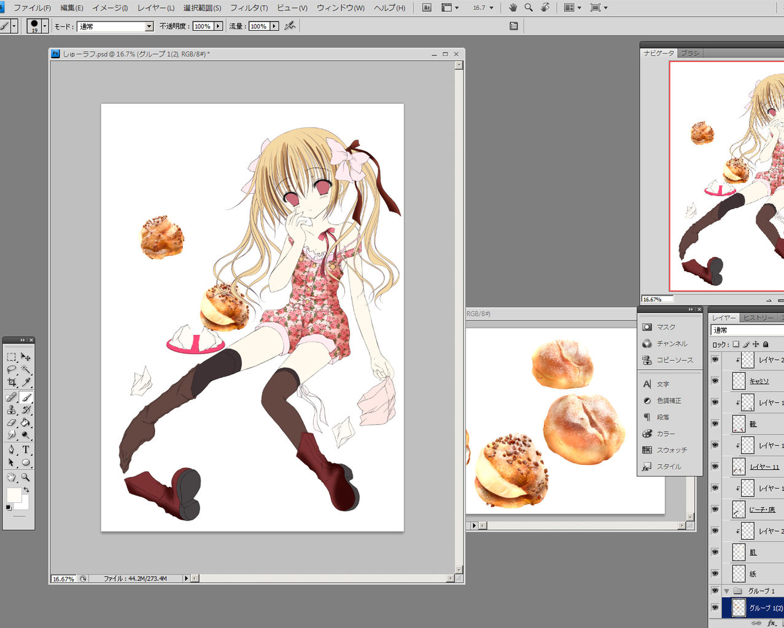This screenshot has width=784, height=628.
Task: Switch to the ヒストリー tab
Action: (758, 318)
